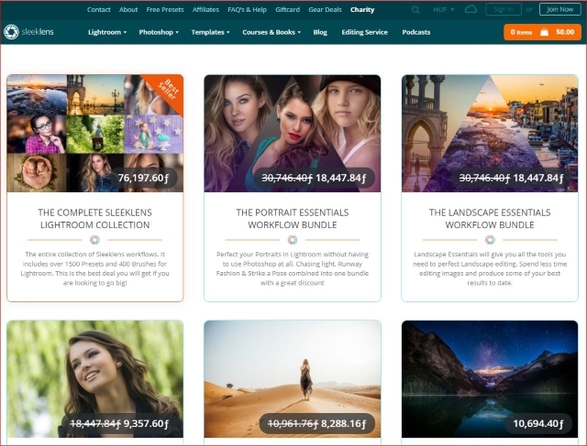Click the cloud icon in top bar
587x446 pixels.
[471, 9]
